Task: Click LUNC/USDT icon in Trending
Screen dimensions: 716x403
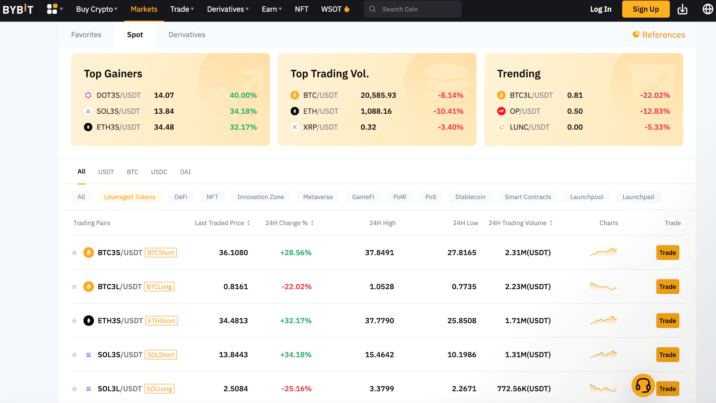Action: pyautogui.click(x=501, y=127)
